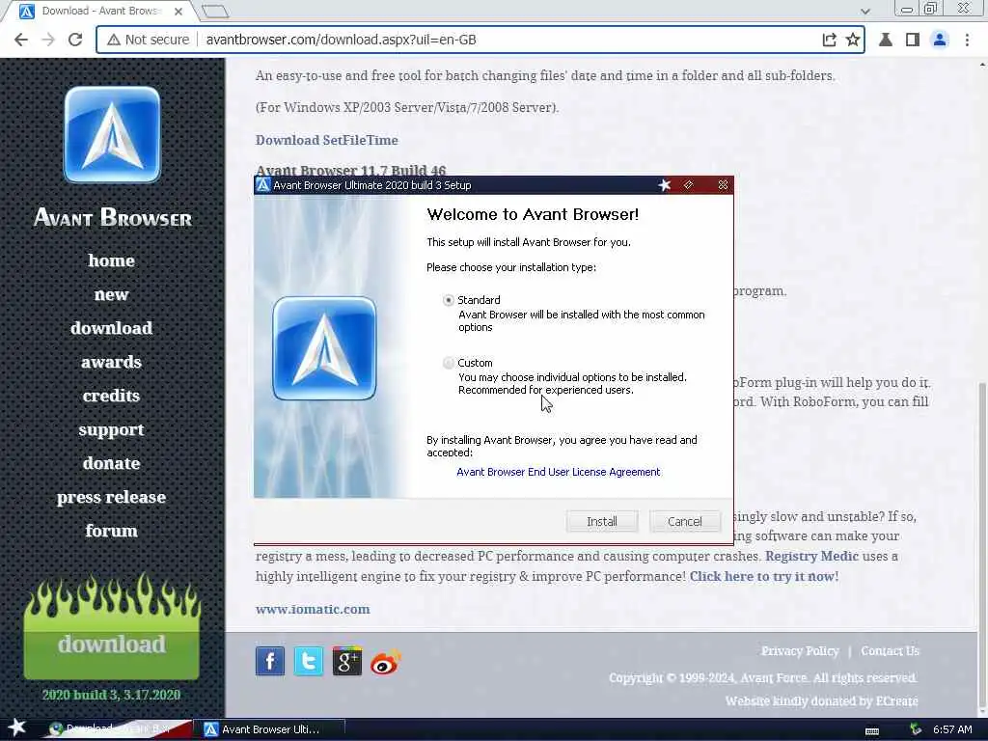Expand the tab search dropdown arrow

[865, 12]
